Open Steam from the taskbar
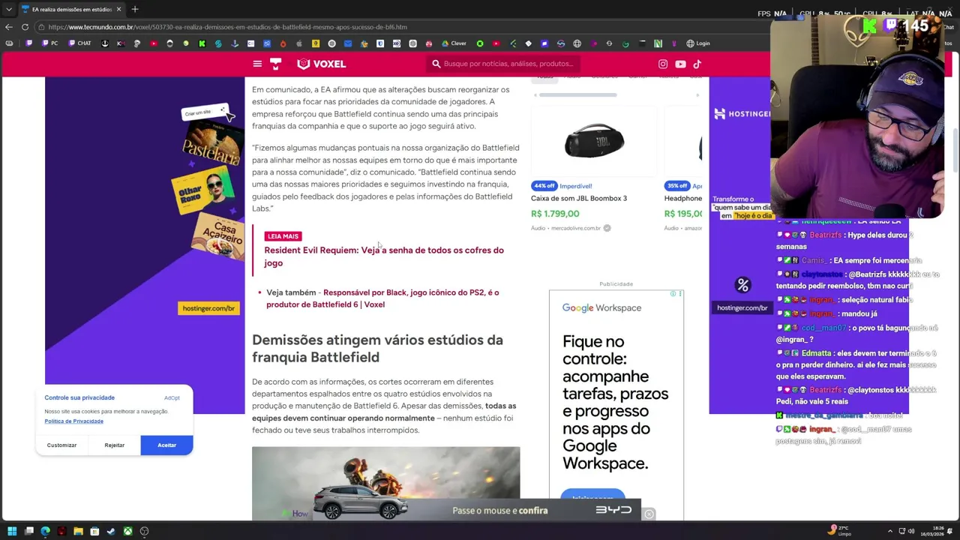Image resolution: width=960 pixels, height=540 pixels. (111, 531)
